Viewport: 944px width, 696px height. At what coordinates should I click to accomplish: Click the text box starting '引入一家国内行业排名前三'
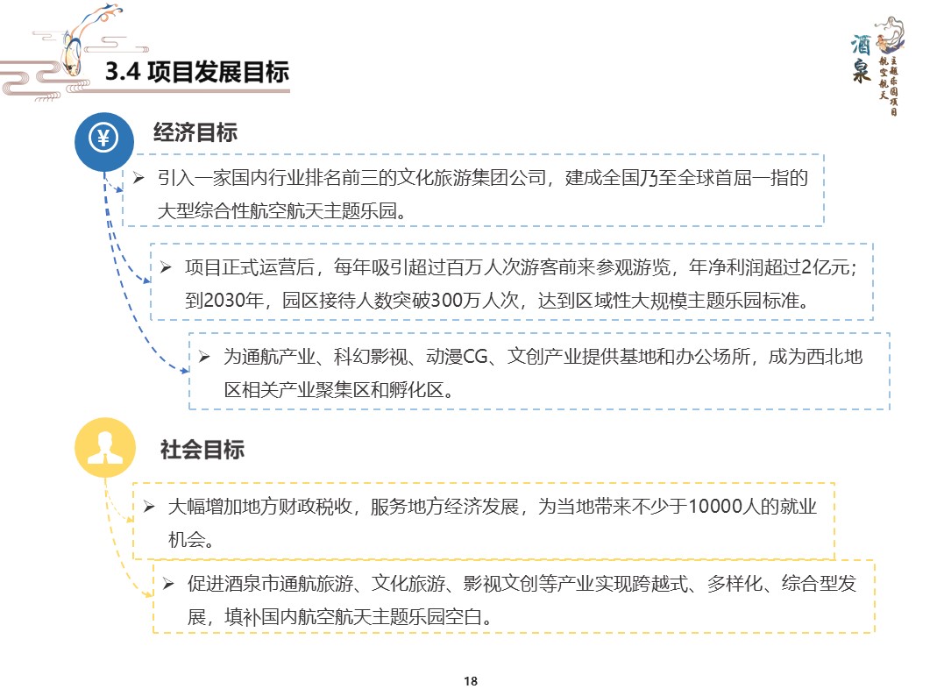473,190
